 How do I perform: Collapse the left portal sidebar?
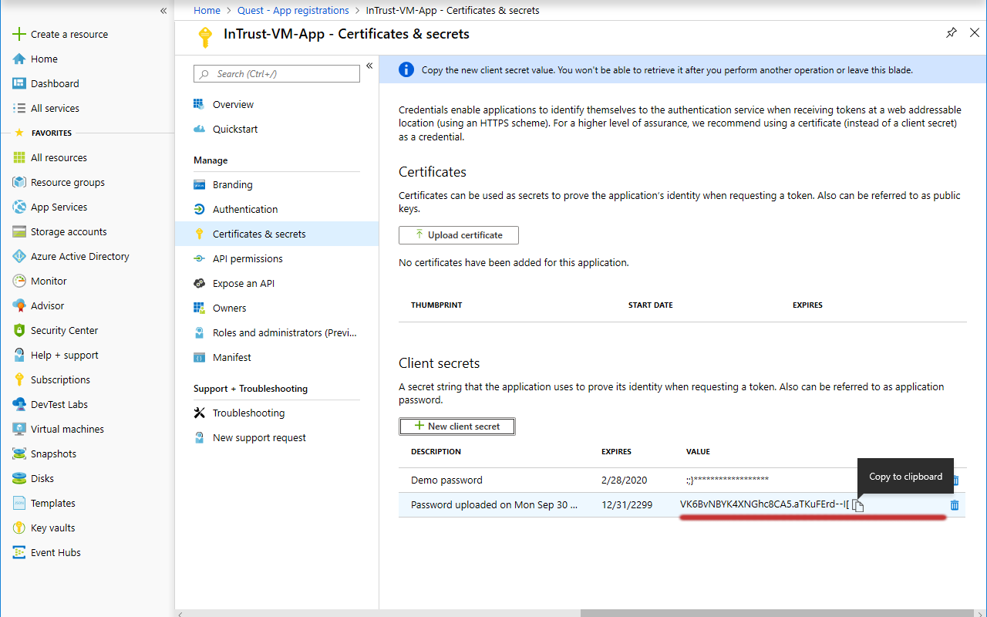pyautogui.click(x=163, y=11)
